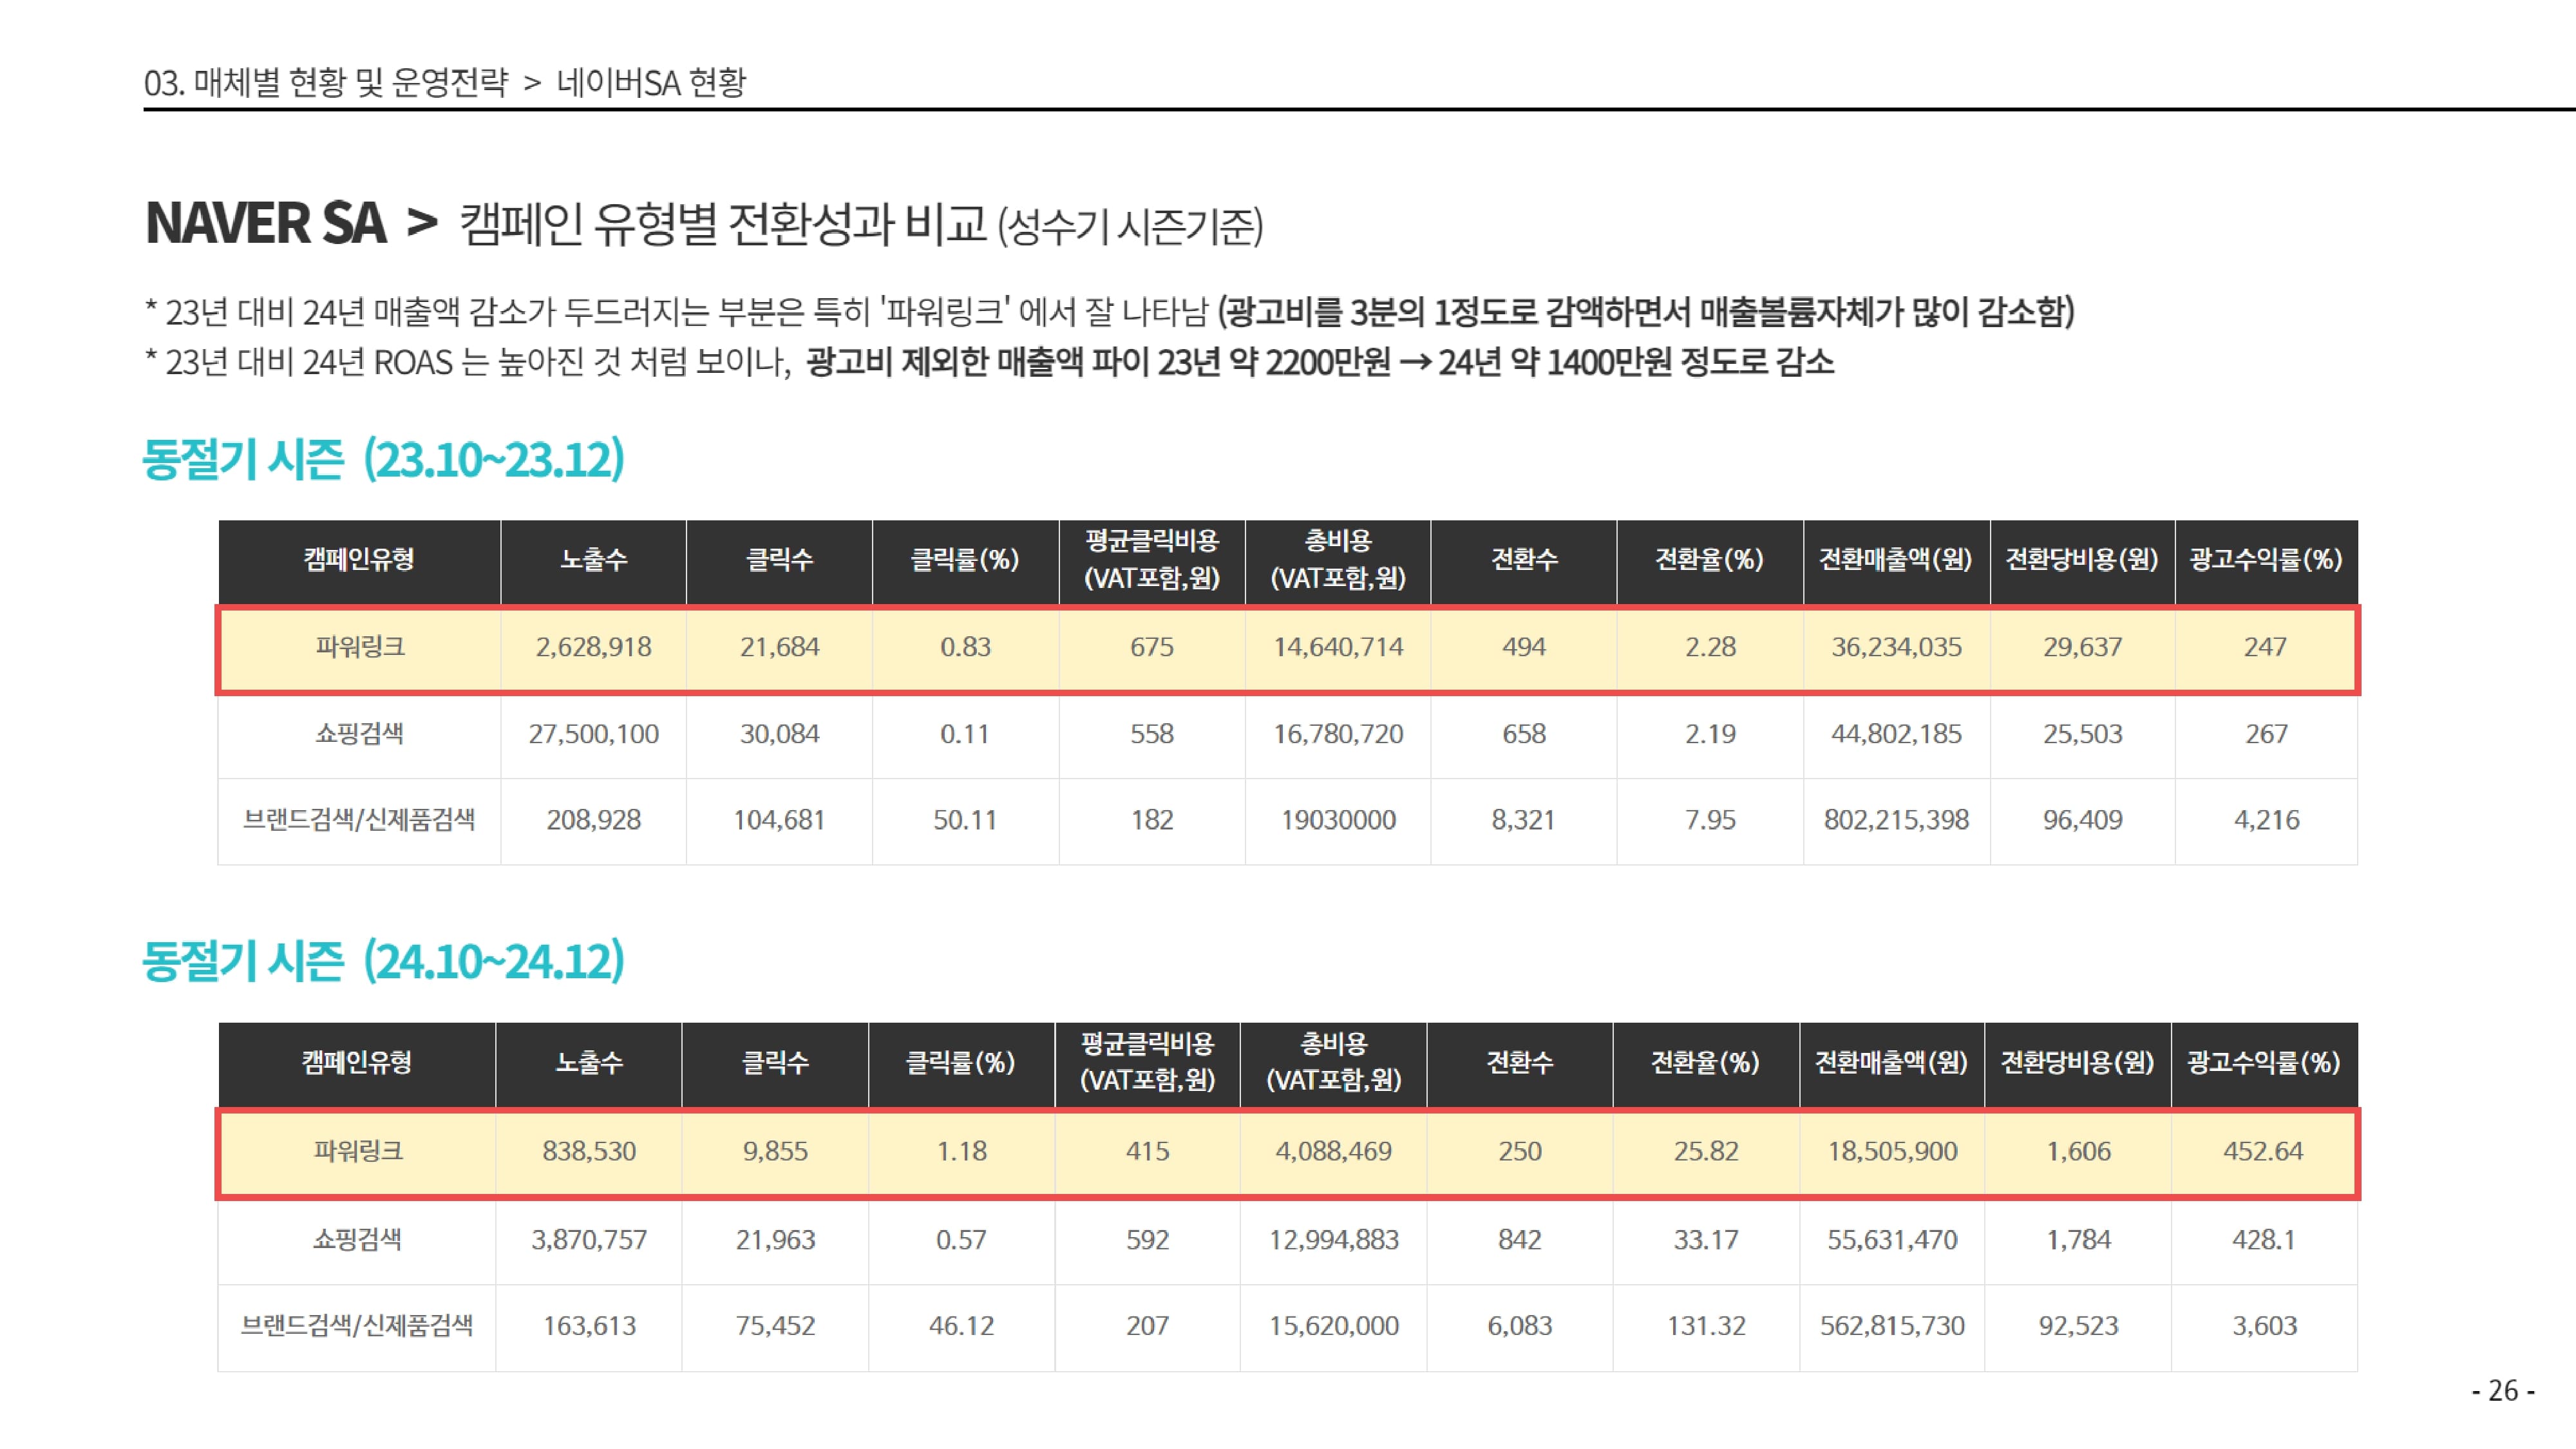Click the cell value '8,321'
The width and height of the screenshot is (2576, 1449).
pos(1524,820)
